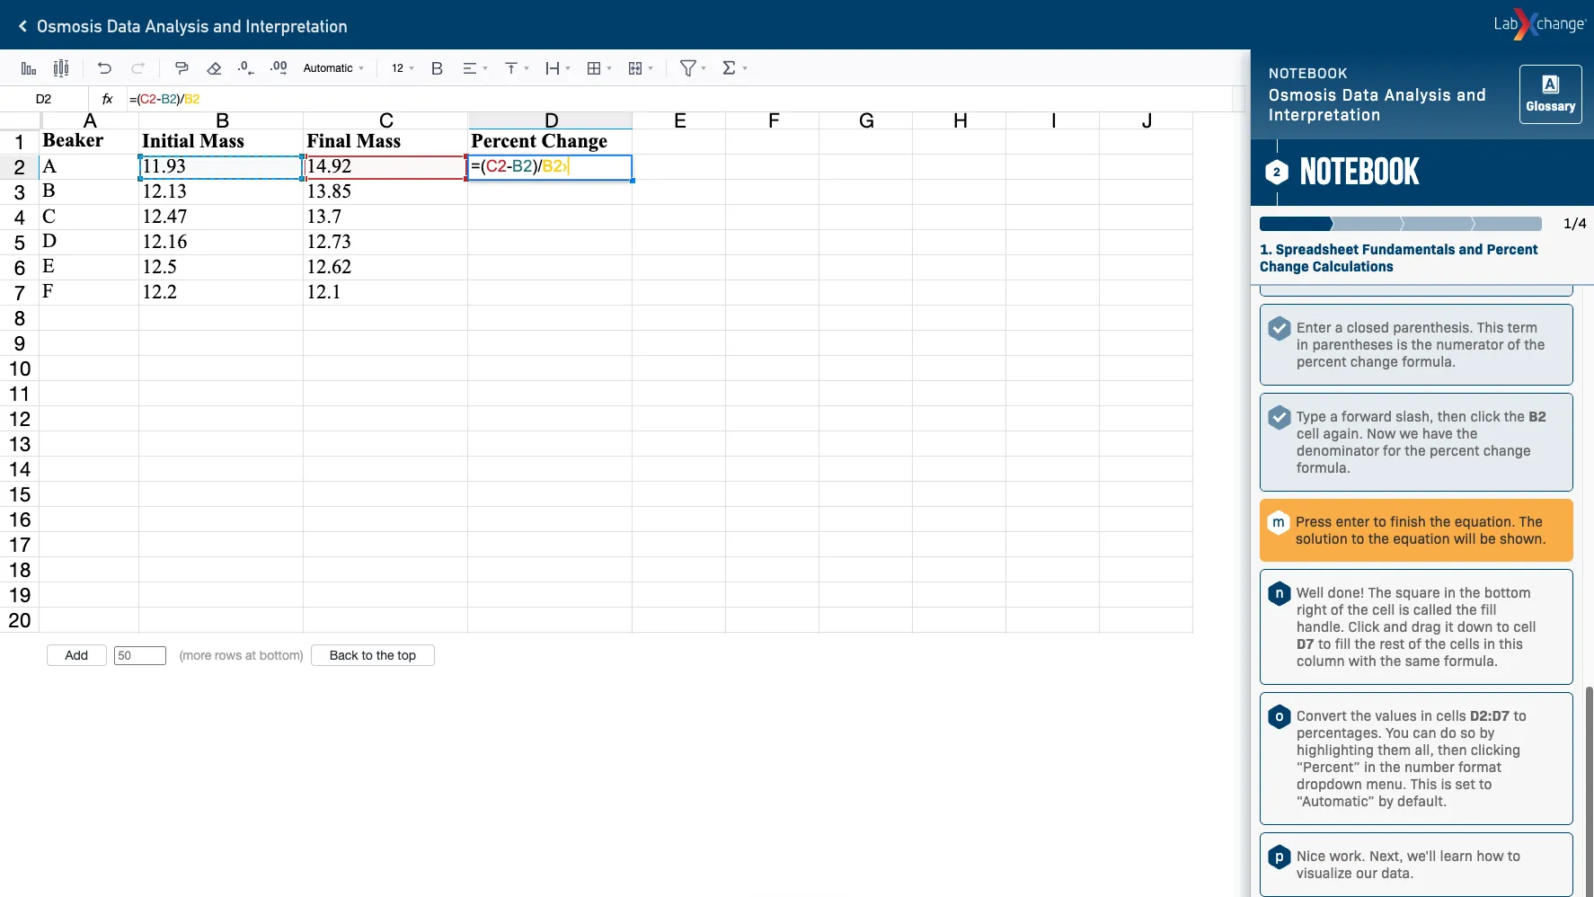This screenshot has width=1594, height=897.
Task: Click the notebook panel scrollbar
Action: point(1589,791)
